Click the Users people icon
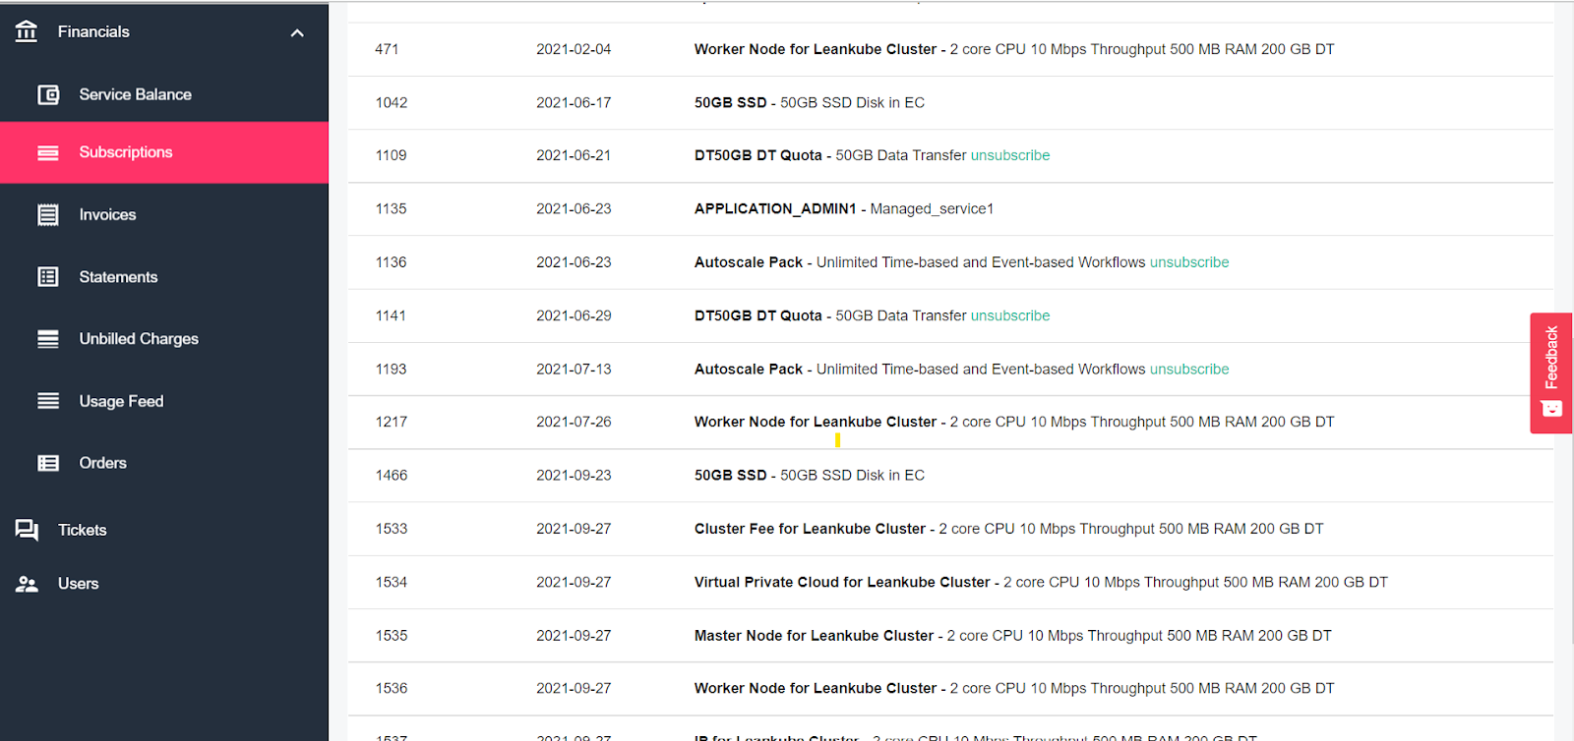 point(27,584)
